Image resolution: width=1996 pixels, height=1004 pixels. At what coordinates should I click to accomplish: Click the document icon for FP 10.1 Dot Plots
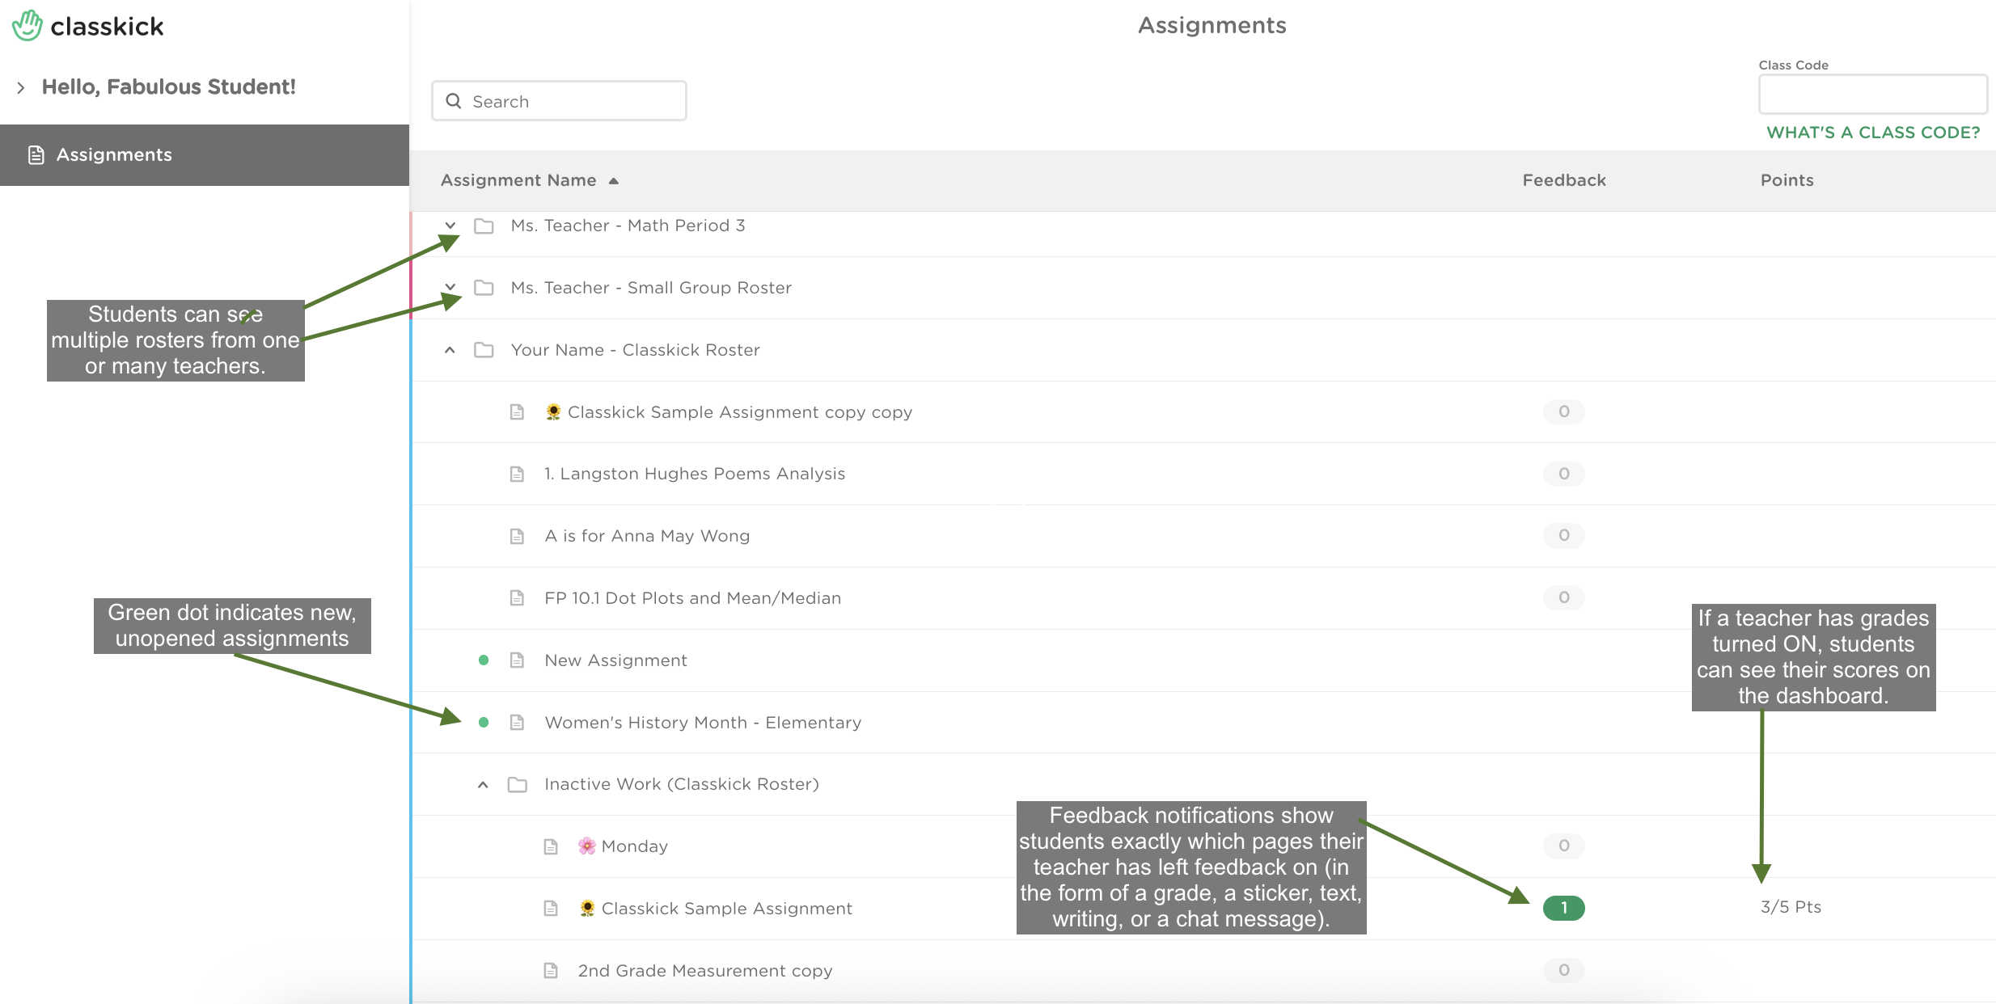tap(517, 598)
